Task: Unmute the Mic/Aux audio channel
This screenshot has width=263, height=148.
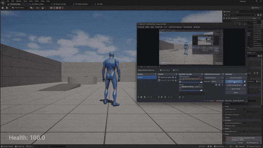Action: 180,90
